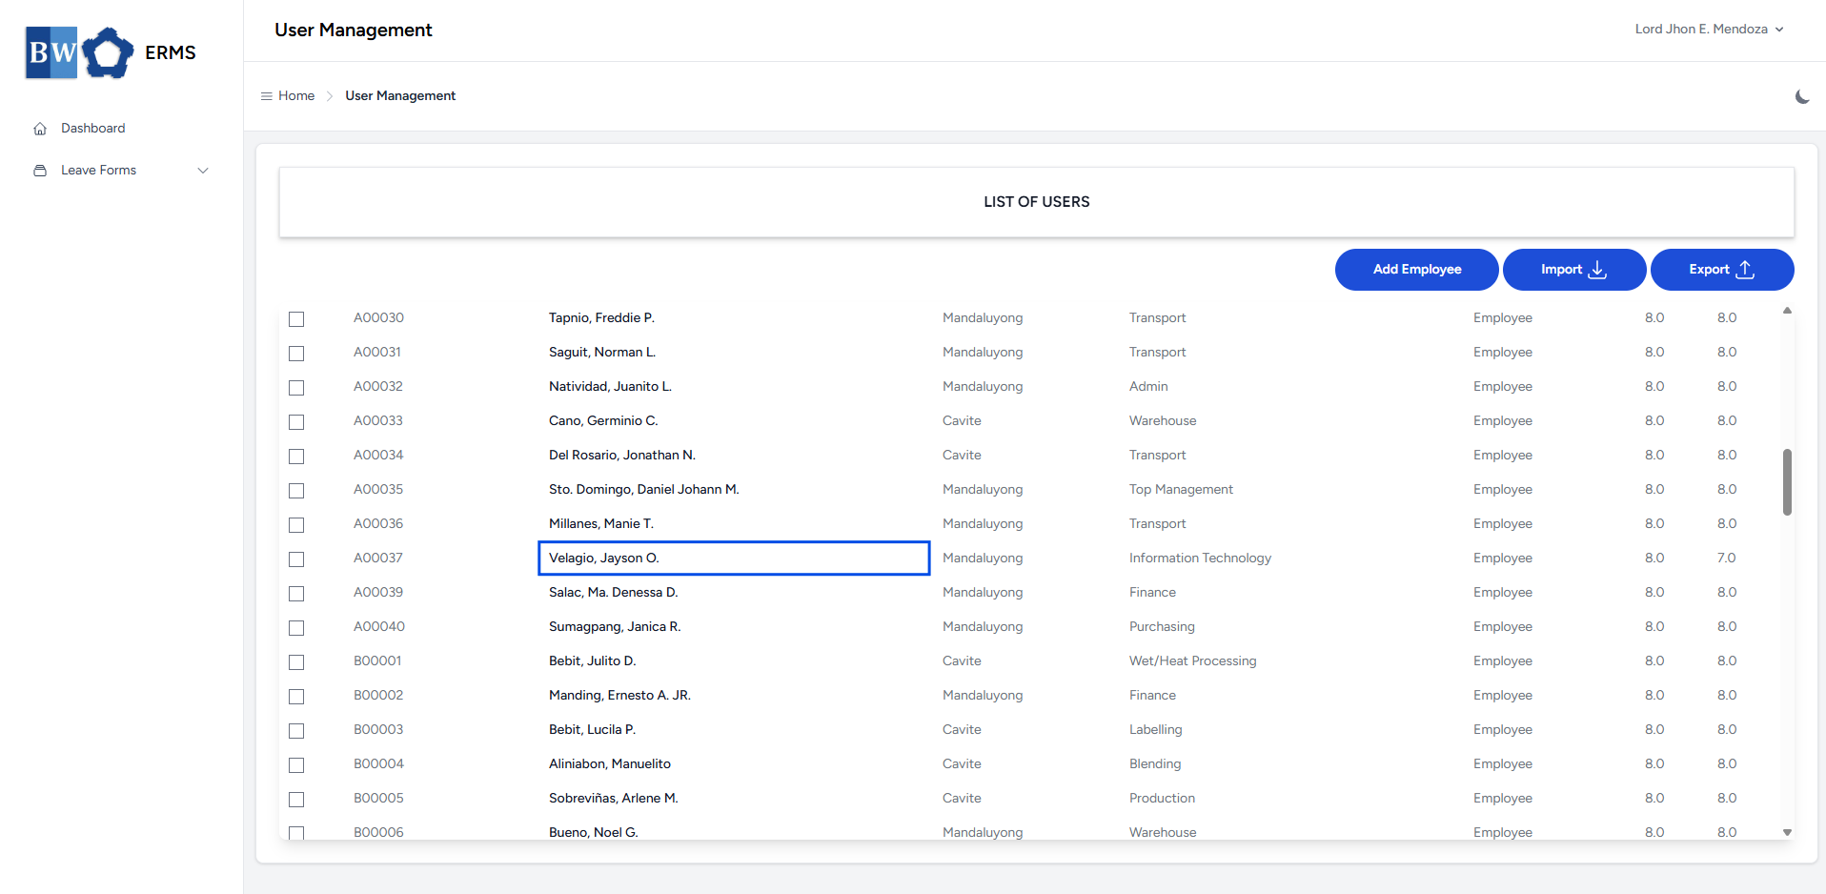Viewport: 1826px width, 894px height.
Task: Expand the Leave Forms chevron
Action: point(203,171)
